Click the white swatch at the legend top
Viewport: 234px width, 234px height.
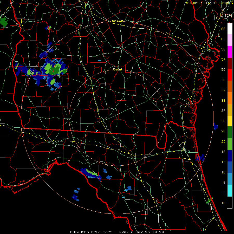coord(230,29)
